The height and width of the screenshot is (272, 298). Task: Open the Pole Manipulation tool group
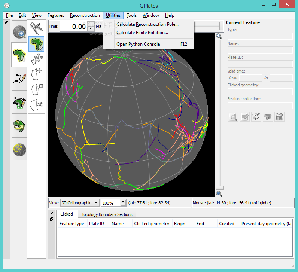[x=19, y=126]
